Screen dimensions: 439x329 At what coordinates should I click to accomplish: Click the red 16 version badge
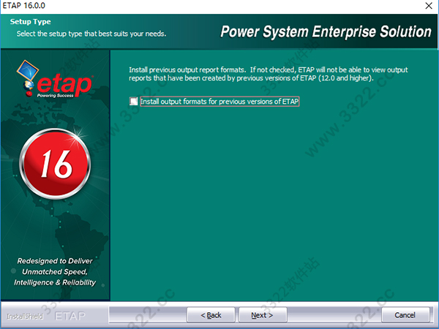point(55,164)
